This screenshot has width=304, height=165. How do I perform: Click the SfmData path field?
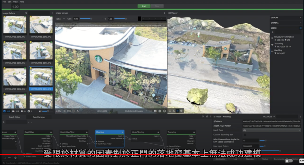[x=272, y=122]
